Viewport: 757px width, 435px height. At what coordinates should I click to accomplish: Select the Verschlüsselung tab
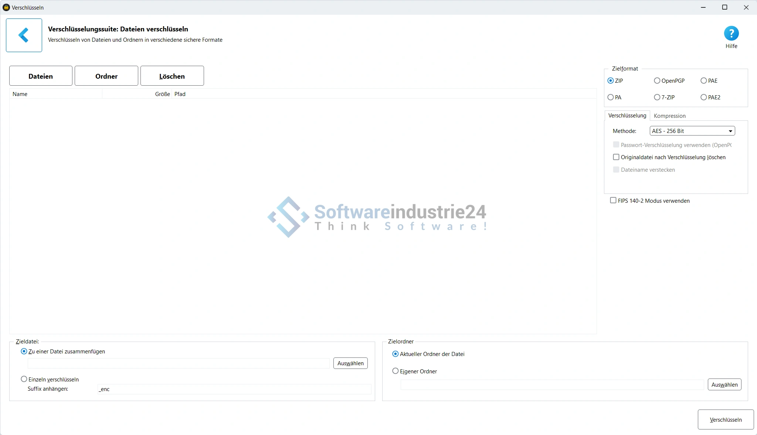pyautogui.click(x=627, y=116)
